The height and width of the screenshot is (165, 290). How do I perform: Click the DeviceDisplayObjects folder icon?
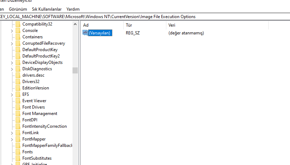coord(18,62)
